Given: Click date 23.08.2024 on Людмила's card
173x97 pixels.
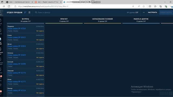Looking at the screenshot, I should (x=40, y=26).
